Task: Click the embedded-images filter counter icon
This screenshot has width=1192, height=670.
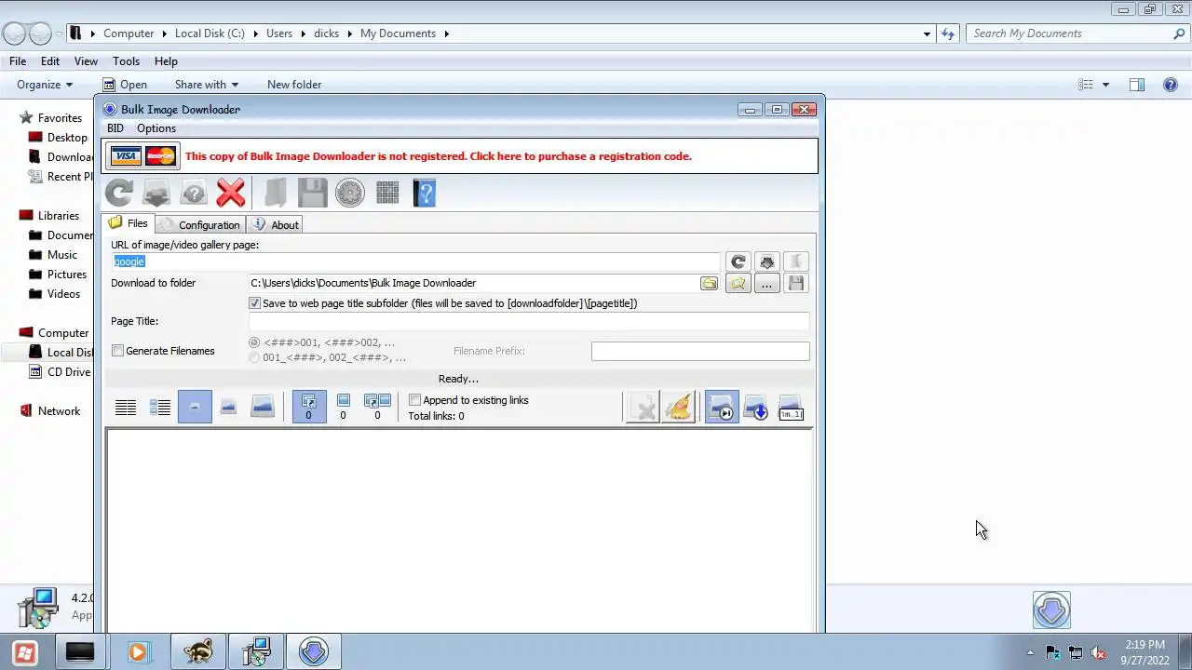Action: (343, 407)
